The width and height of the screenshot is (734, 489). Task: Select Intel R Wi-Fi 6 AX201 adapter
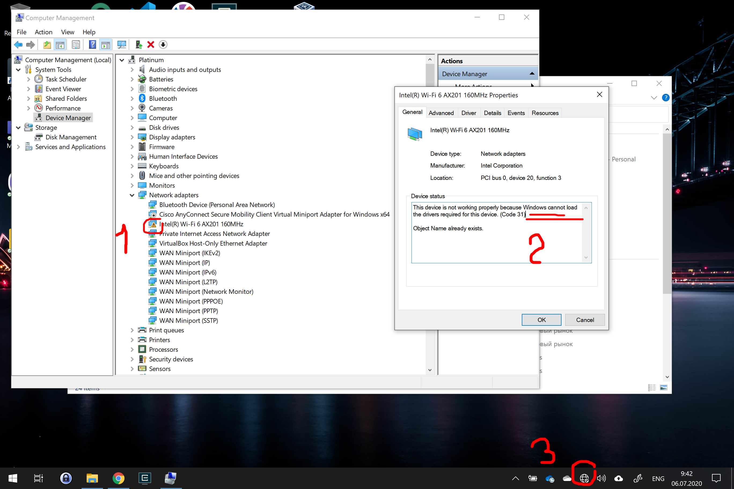click(201, 224)
